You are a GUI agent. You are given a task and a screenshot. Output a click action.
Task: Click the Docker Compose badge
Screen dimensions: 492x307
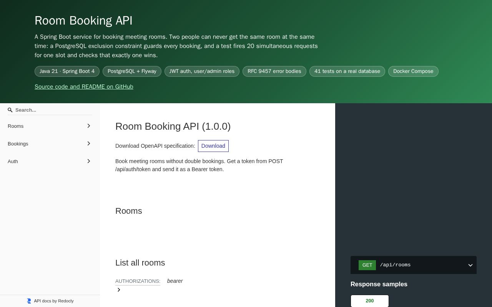pyautogui.click(x=413, y=71)
